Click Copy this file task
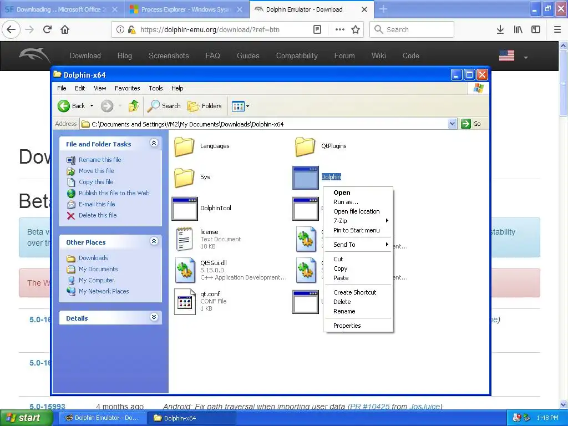Screen dimensions: 568x426 [x=95, y=182]
